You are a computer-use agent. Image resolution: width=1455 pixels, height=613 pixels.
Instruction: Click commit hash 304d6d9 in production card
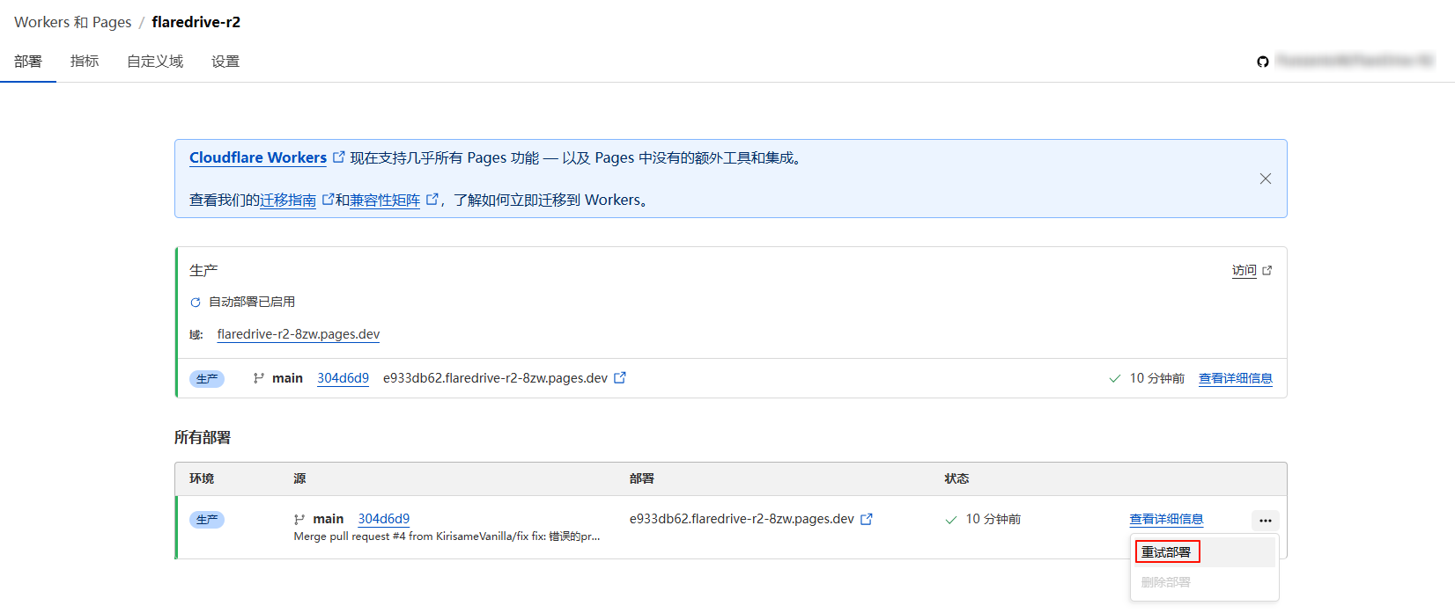343,378
